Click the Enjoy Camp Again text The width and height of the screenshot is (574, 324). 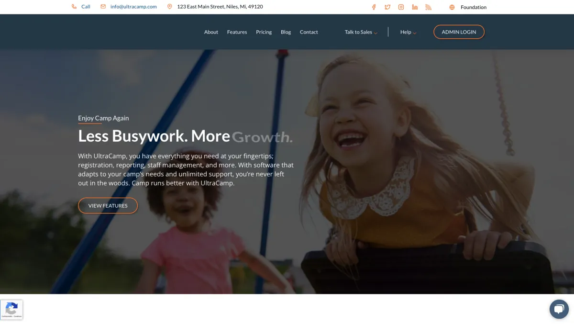coord(103,118)
